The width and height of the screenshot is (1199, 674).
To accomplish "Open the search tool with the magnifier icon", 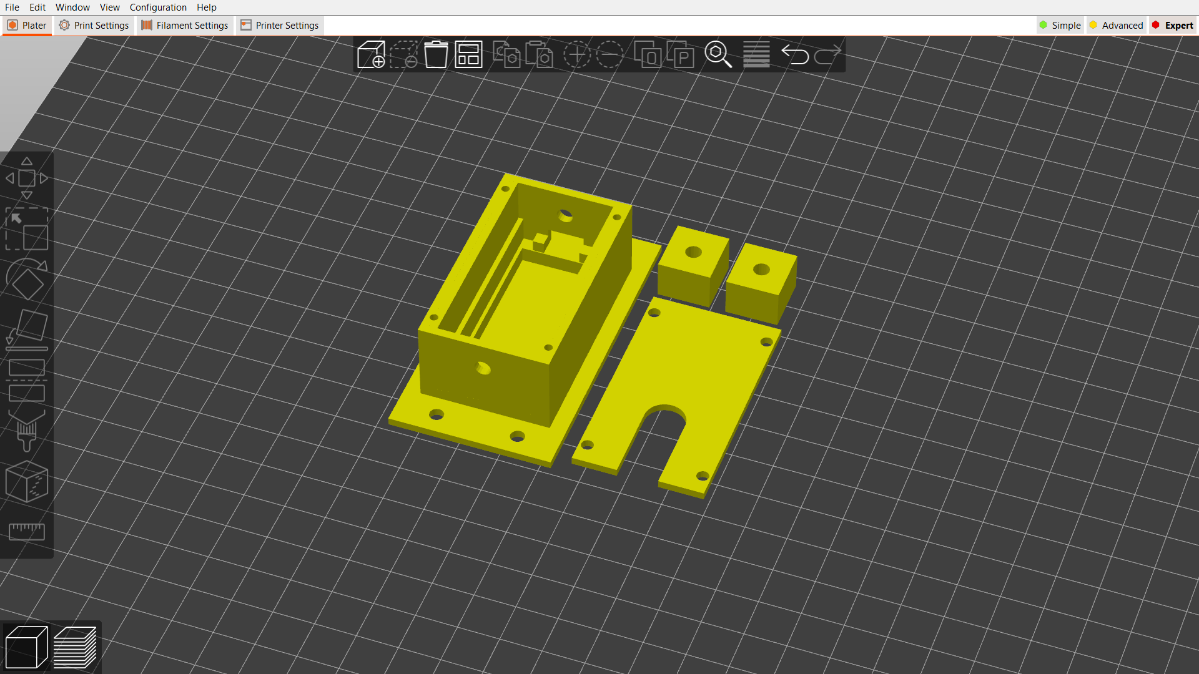I will (718, 55).
